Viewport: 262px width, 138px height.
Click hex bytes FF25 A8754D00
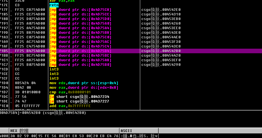click(x=30, y=60)
